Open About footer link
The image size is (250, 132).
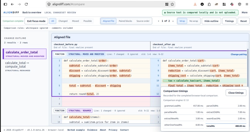pyautogui.click(x=103, y=130)
